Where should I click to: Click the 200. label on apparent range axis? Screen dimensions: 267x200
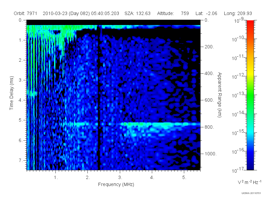pyautogui.click(x=209, y=47)
